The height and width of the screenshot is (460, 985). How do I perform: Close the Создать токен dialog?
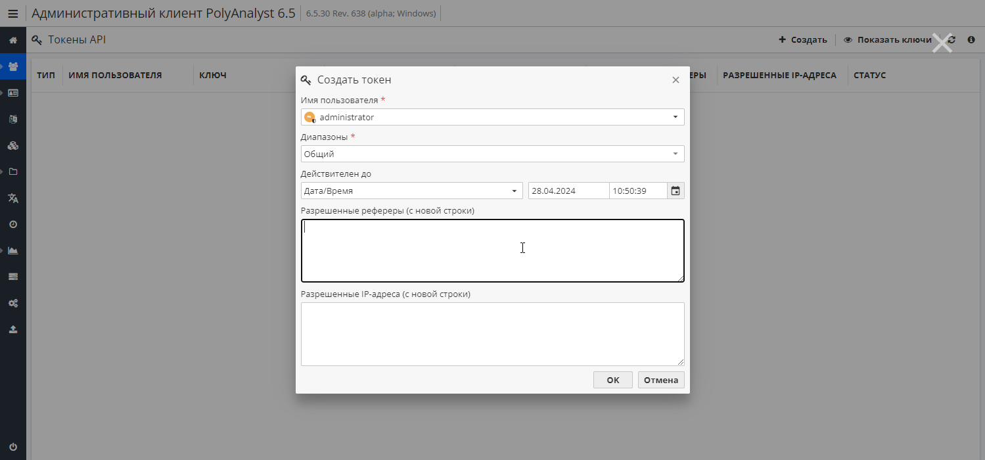[676, 80]
